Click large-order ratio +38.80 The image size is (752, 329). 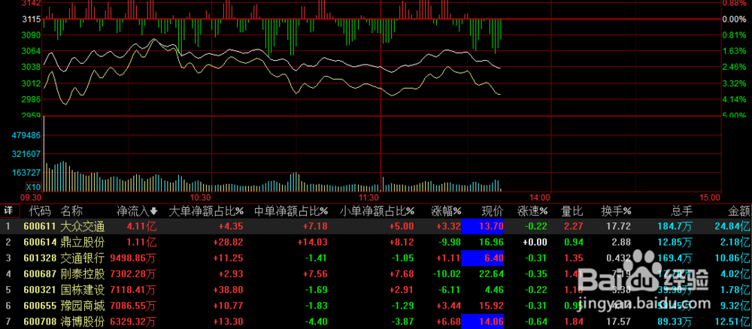pos(229,290)
